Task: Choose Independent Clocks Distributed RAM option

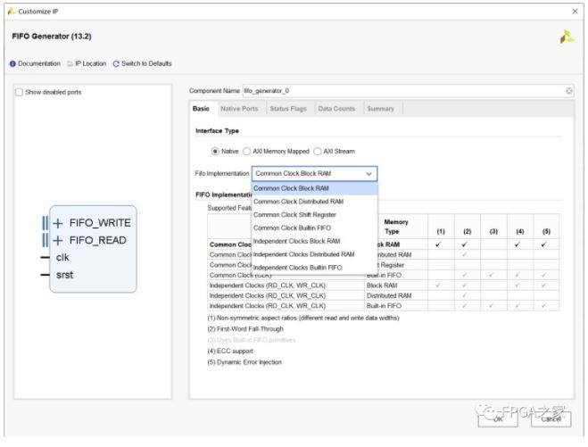Action: click(x=314, y=254)
